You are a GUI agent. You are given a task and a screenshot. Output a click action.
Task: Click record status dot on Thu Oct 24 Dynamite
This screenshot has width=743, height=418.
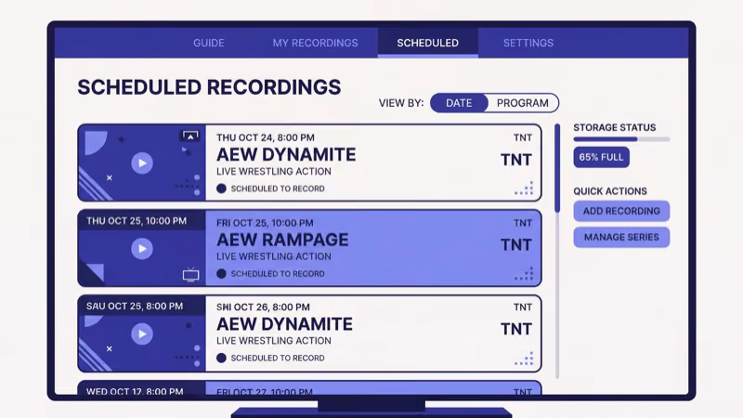[x=221, y=189]
